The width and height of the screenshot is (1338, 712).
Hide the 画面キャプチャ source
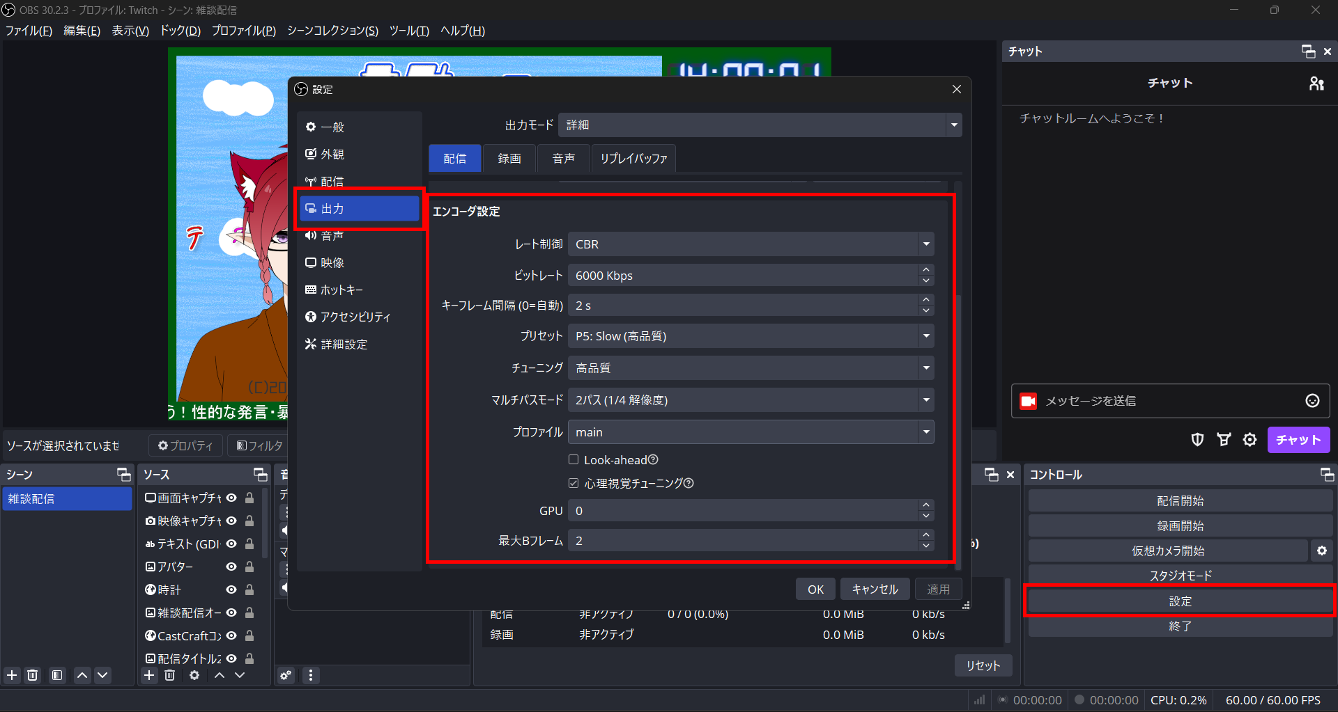point(231,498)
